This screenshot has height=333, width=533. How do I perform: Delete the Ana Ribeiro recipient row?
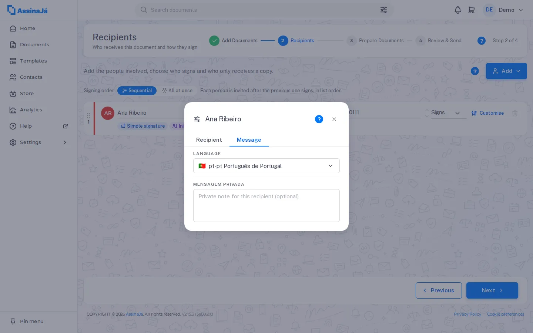515,113
